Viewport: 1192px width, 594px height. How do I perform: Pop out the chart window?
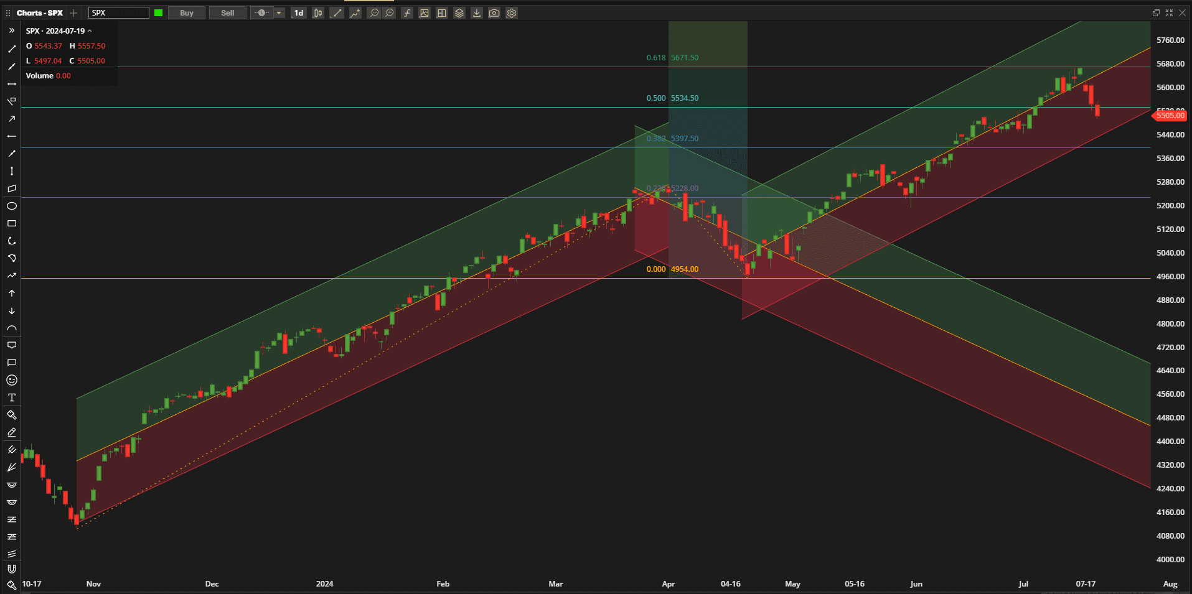[x=1156, y=13]
